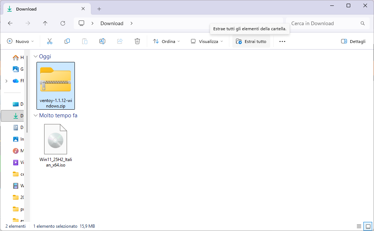This screenshot has height=231, width=374.
Task: Click the chevron before Download in address bar
Action: 92,23
